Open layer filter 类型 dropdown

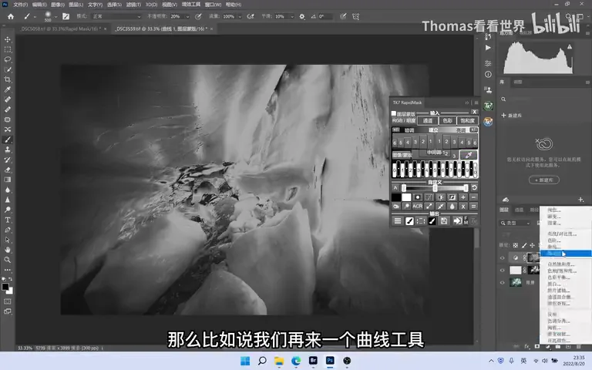point(516,223)
